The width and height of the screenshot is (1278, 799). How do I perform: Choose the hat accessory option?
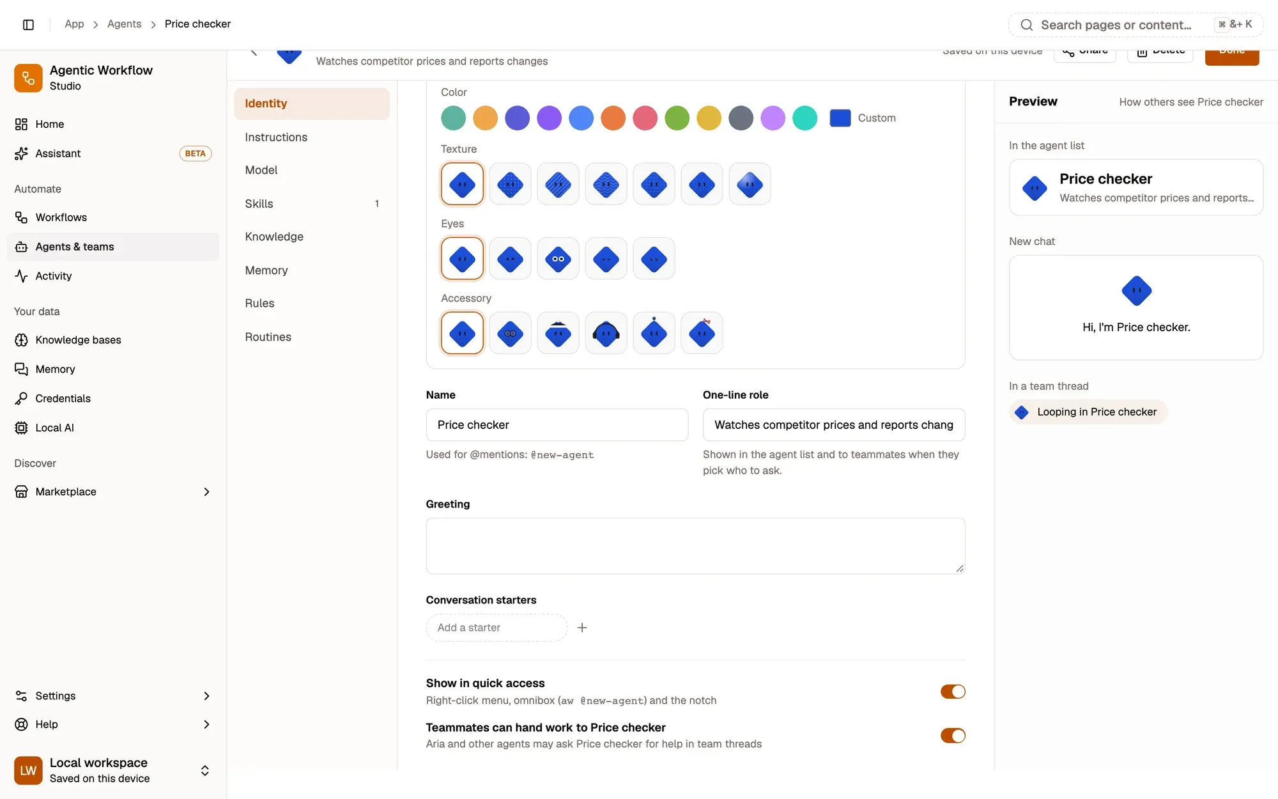558,333
